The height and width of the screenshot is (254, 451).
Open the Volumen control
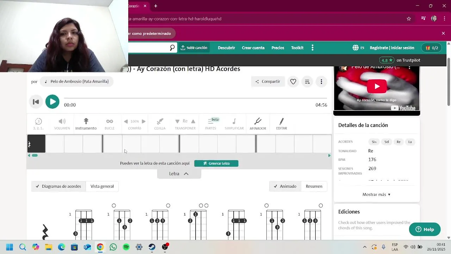62,124
